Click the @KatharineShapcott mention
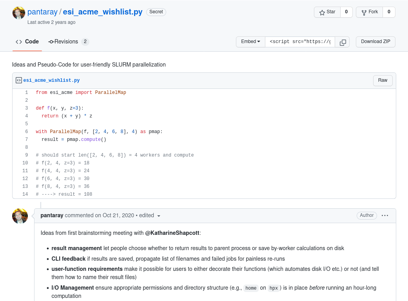Screen dimensions: 408x301 click(172, 233)
